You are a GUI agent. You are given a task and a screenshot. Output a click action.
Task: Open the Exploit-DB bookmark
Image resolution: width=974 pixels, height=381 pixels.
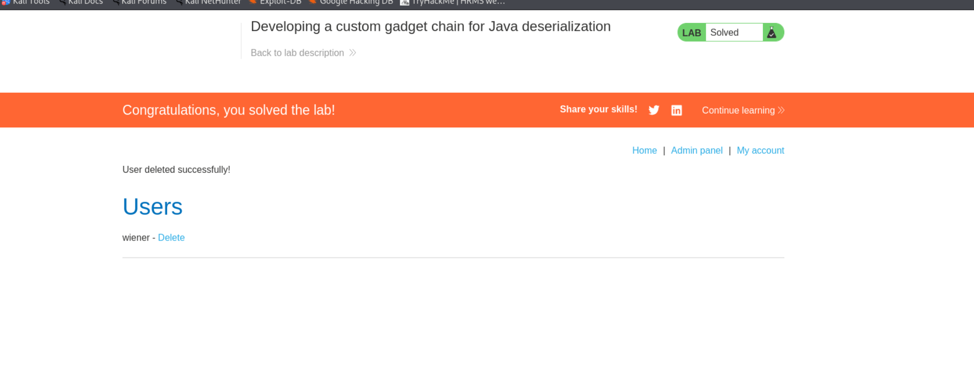[x=275, y=2]
